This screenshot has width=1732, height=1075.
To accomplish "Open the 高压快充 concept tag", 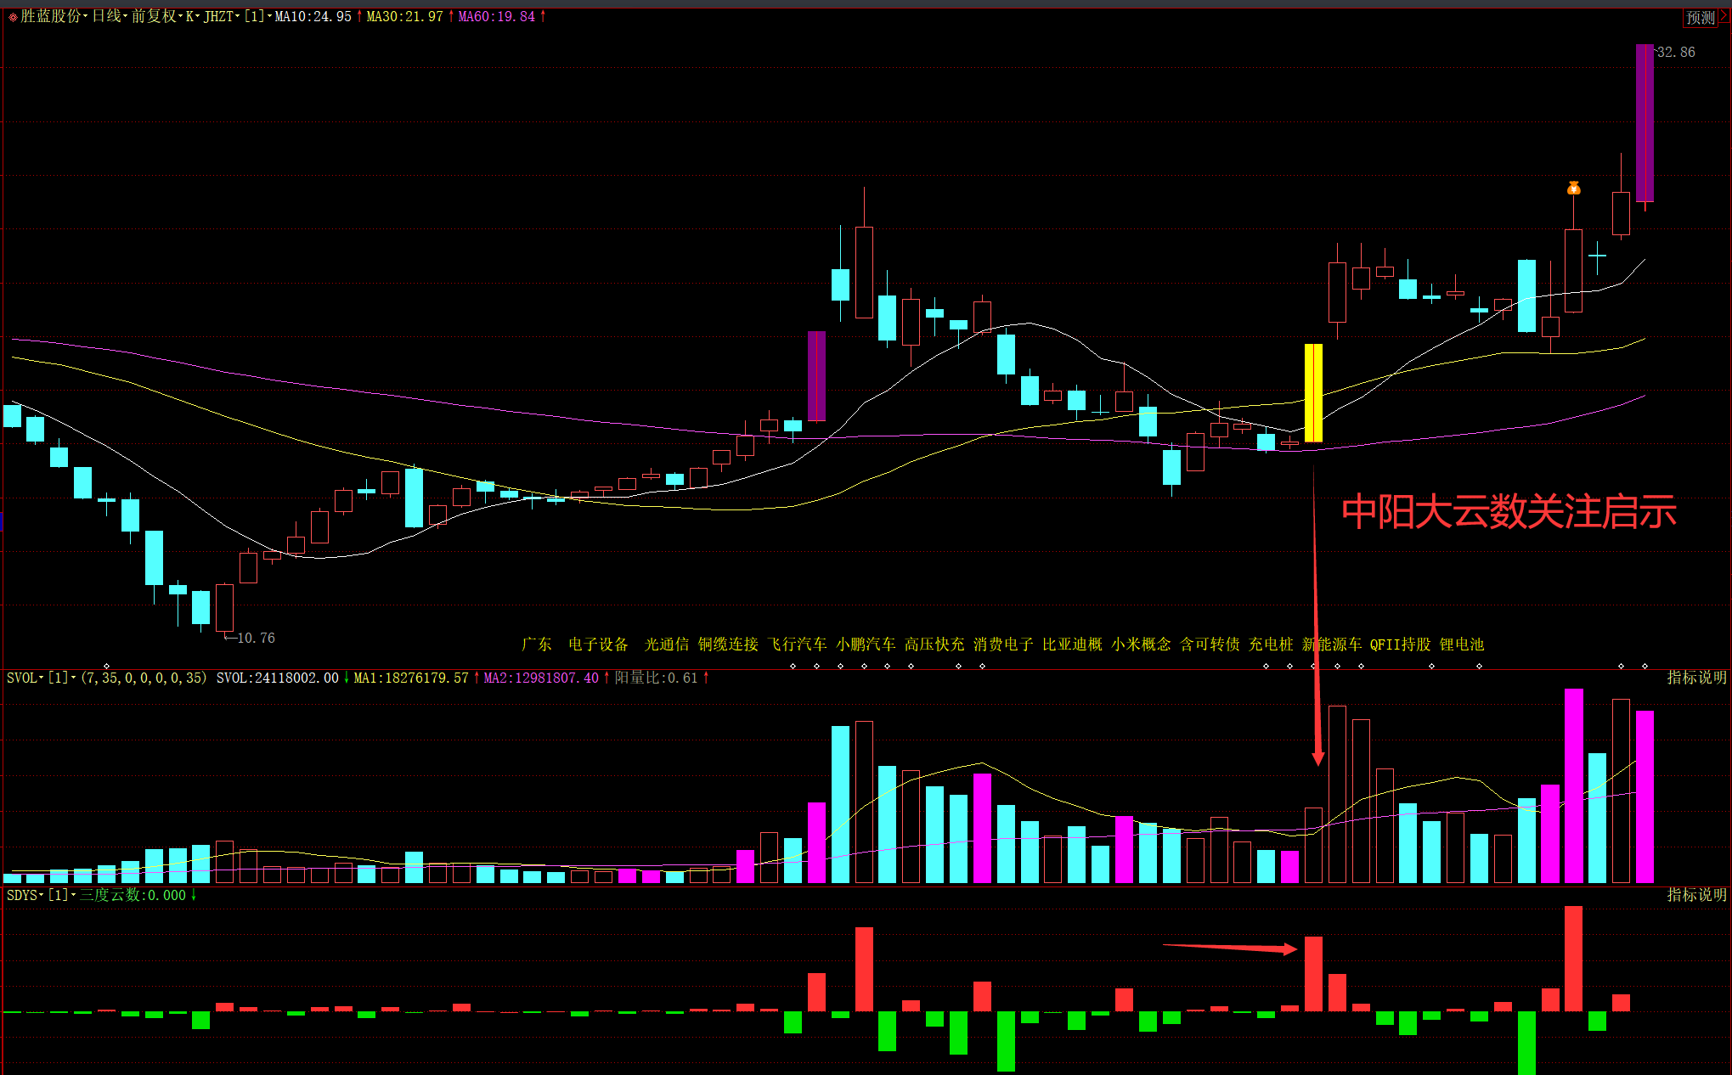I will tap(934, 644).
